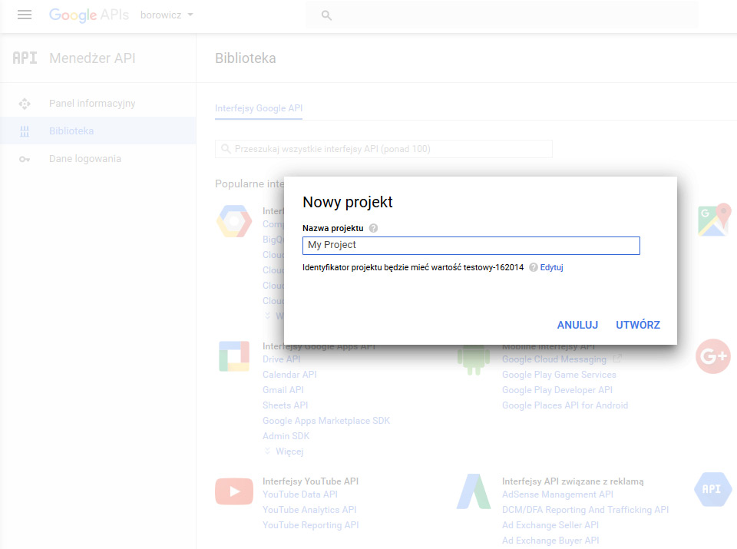Click the Android robot icon
This screenshot has width=737, height=549.
point(474,359)
